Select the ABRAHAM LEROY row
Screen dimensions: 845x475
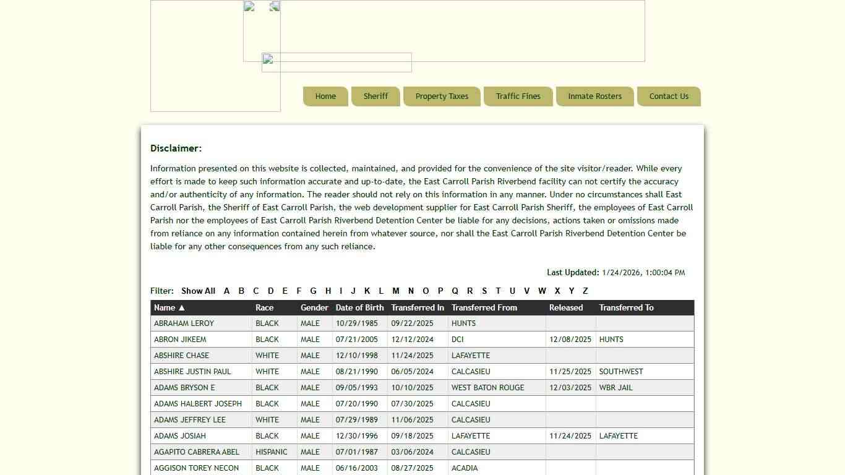[x=184, y=323]
